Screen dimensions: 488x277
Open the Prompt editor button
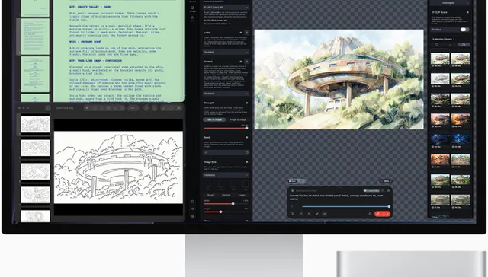371,191
